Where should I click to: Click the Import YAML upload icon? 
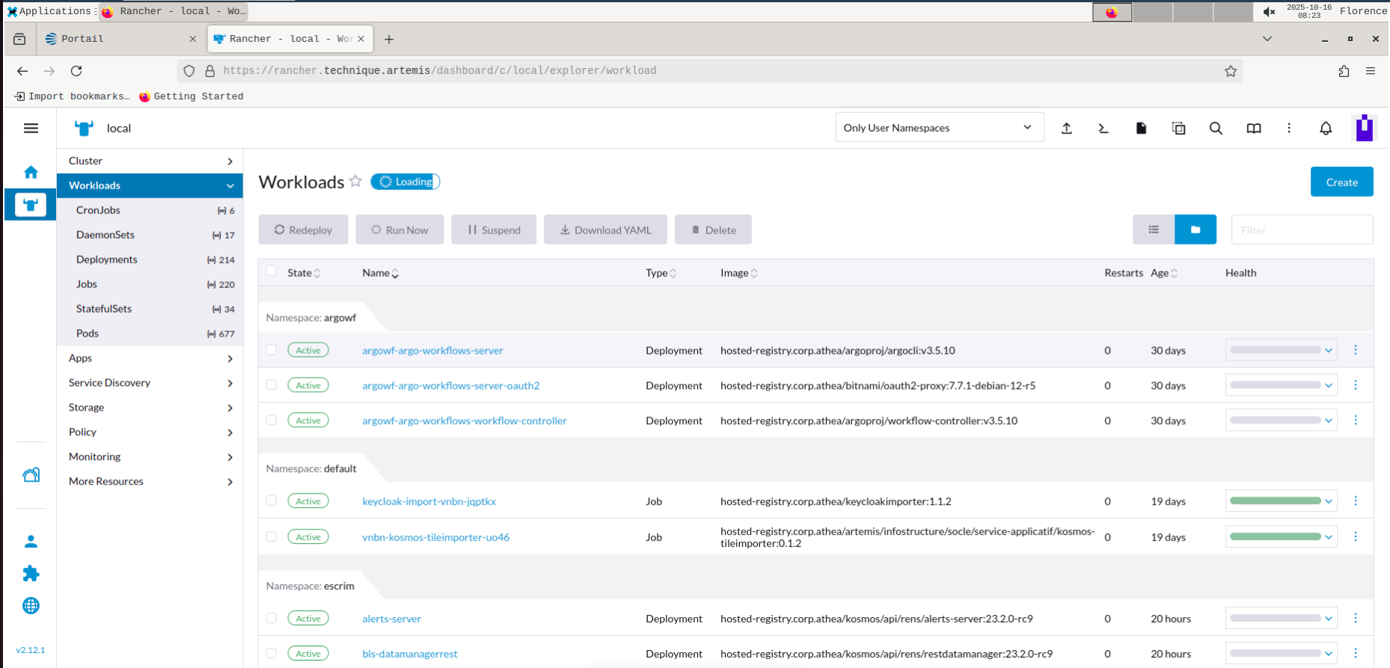point(1067,129)
